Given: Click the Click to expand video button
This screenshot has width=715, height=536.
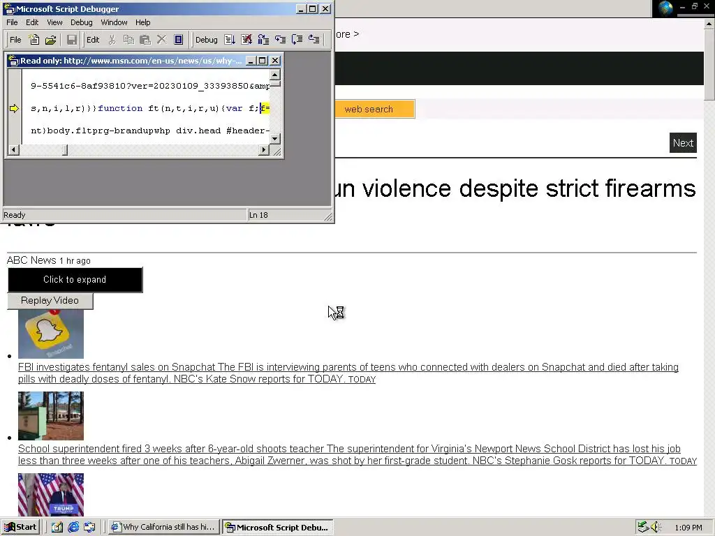Looking at the screenshot, I should tap(75, 279).
